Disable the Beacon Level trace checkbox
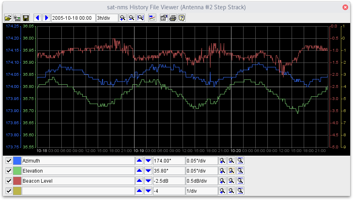The height and width of the screenshot is (200, 353). (x=9, y=181)
